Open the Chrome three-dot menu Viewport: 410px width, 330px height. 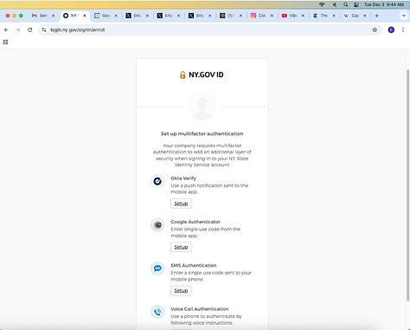tap(403, 29)
